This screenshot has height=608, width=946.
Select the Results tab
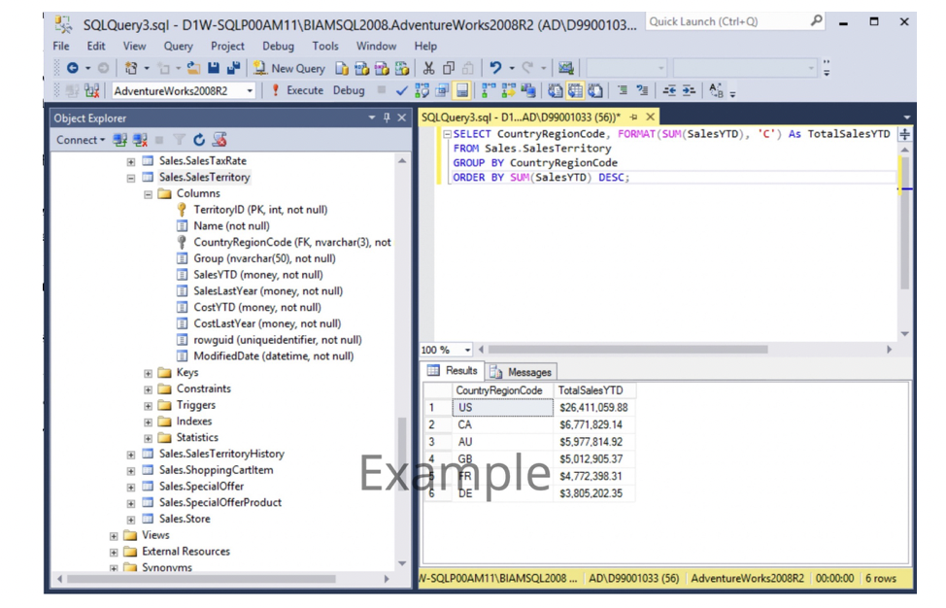(453, 371)
